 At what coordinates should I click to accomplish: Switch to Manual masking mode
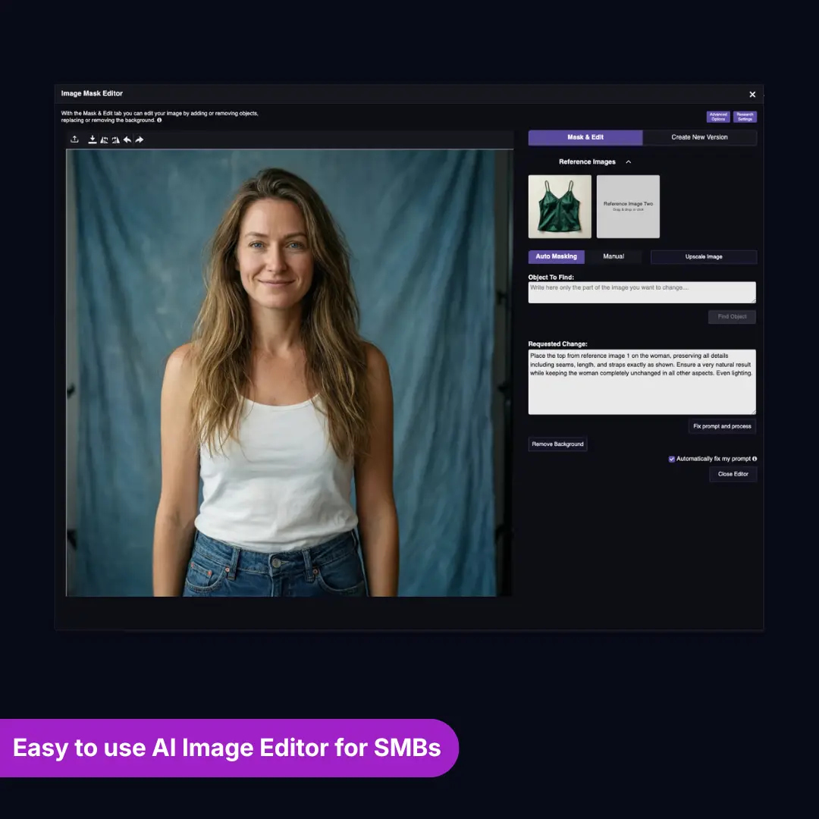click(x=613, y=256)
